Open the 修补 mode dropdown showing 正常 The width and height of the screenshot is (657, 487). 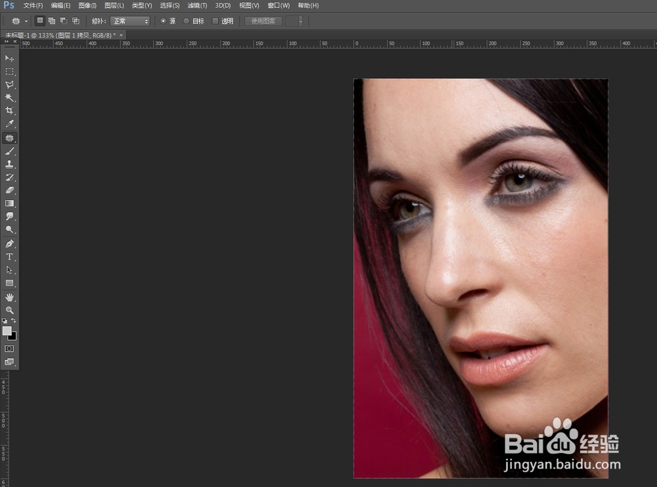point(130,21)
